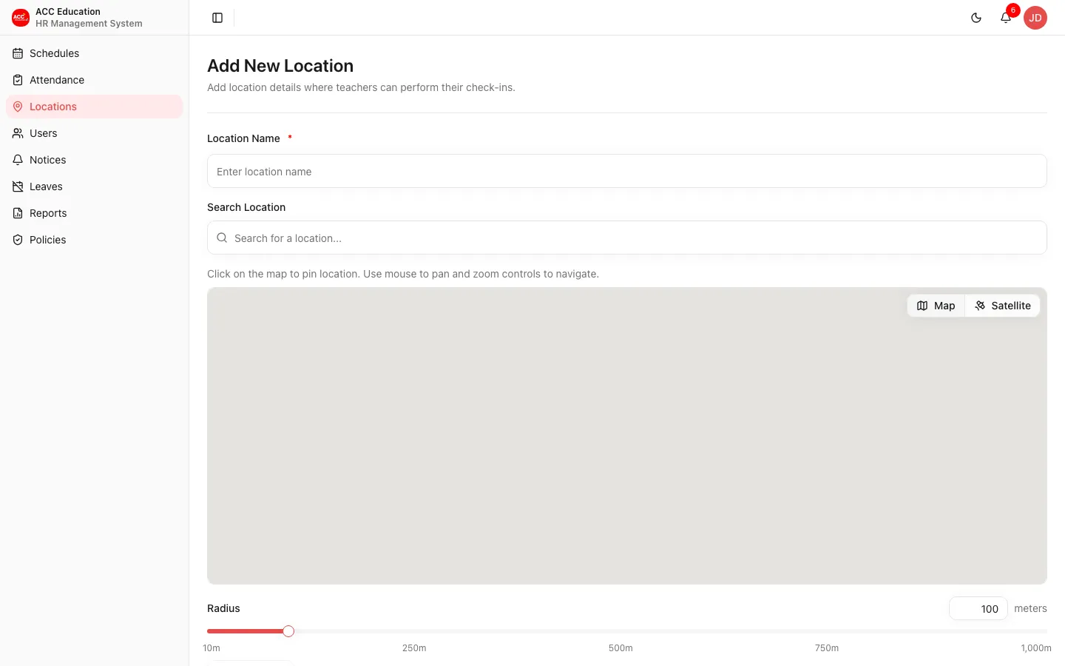Click on the map area to pin location
Viewport: 1065px width, 666px height.
627,436
